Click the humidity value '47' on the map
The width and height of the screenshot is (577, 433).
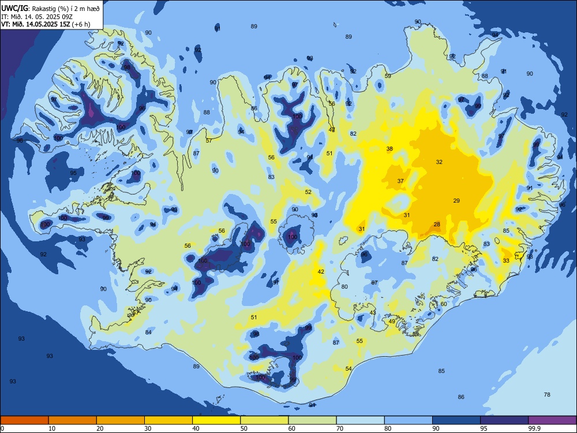click(332, 129)
